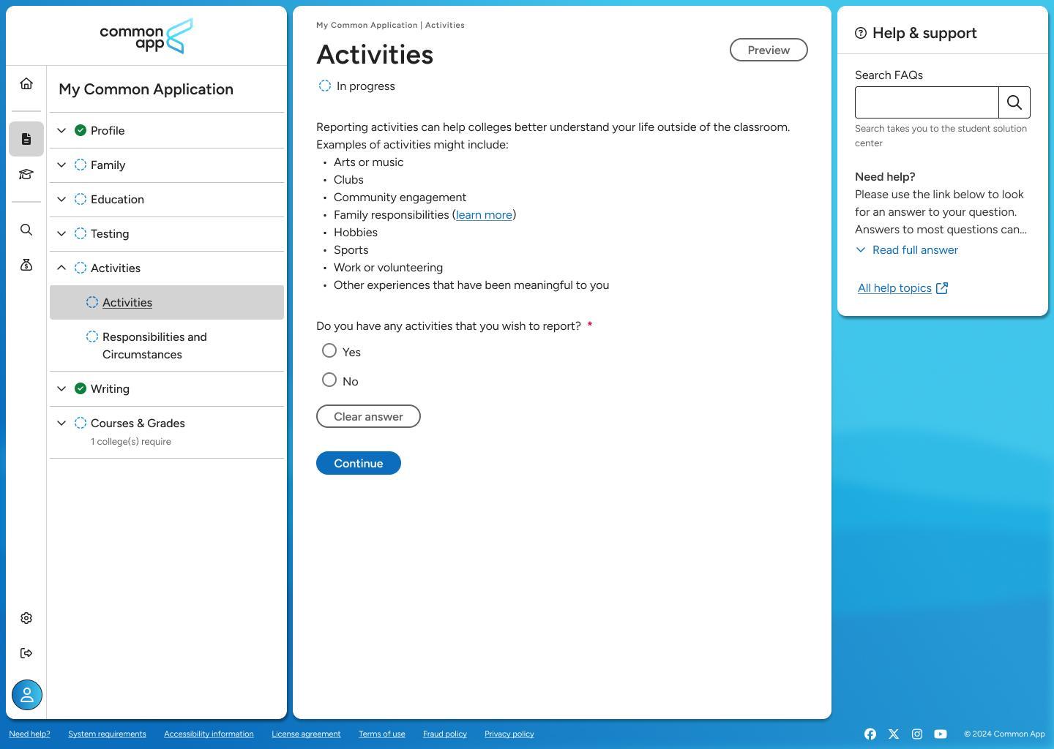Viewport: 1054px width, 749px height.
Task: Click the FAQ search magnifier button
Action: [x=1014, y=102]
